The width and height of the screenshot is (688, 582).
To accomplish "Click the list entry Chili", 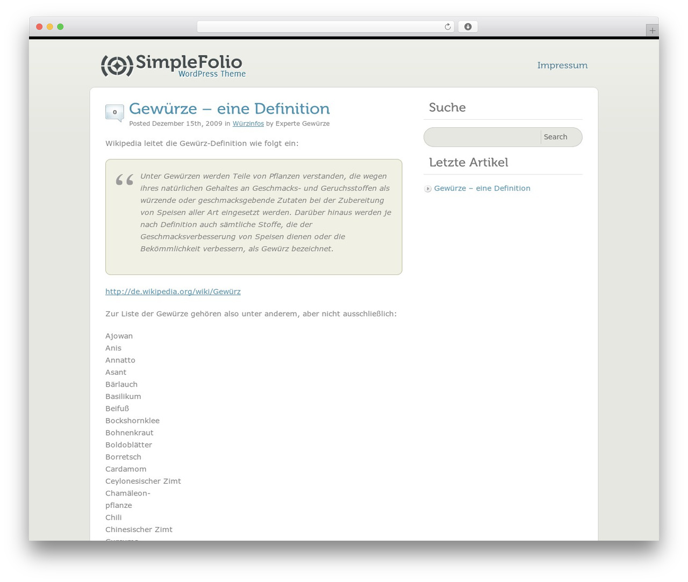I will [113, 518].
